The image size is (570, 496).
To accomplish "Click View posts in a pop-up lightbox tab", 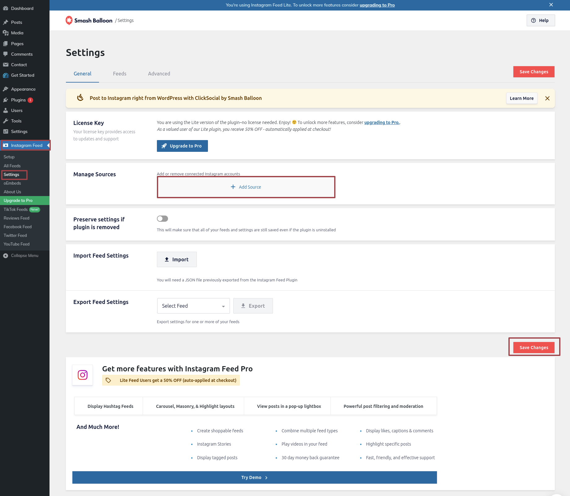I will point(287,406).
